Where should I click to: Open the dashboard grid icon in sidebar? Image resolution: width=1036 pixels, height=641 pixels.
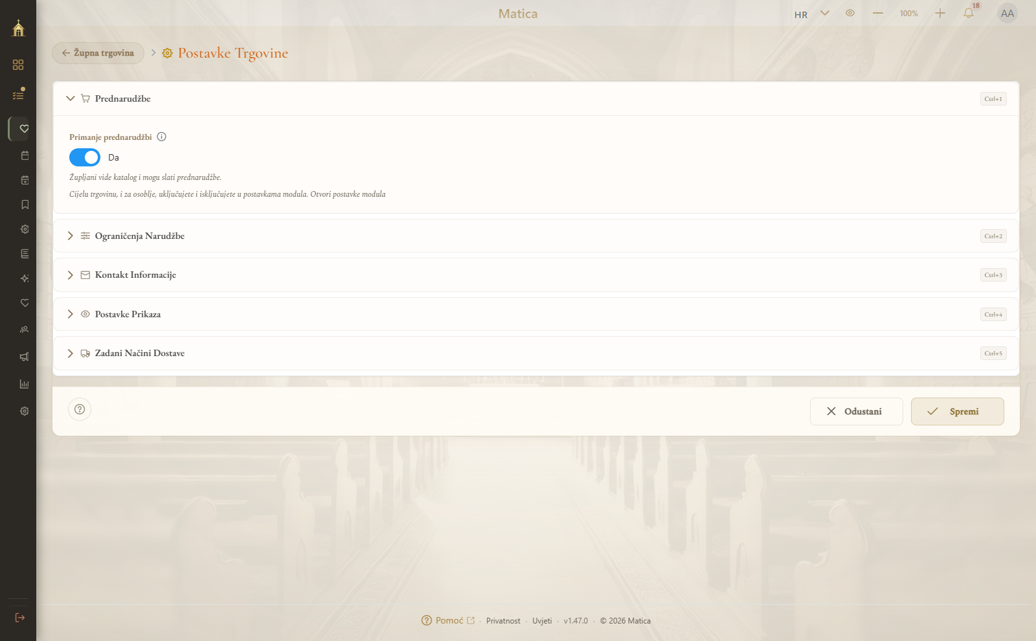(18, 65)
